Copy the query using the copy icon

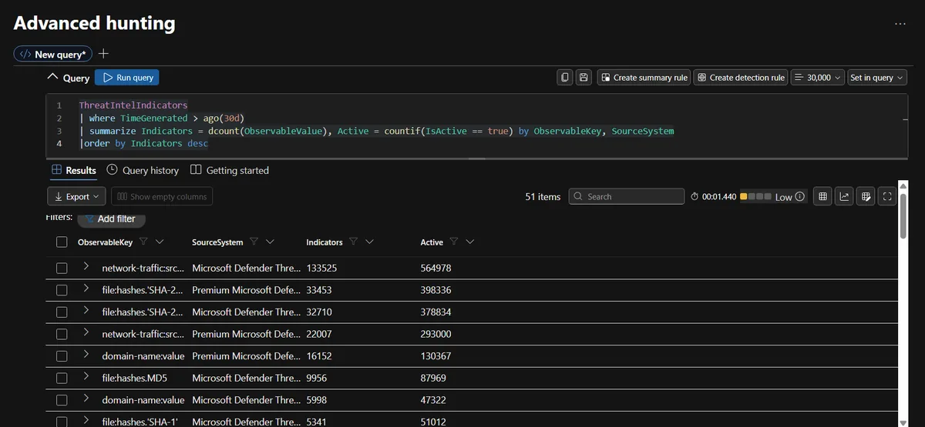565,78
